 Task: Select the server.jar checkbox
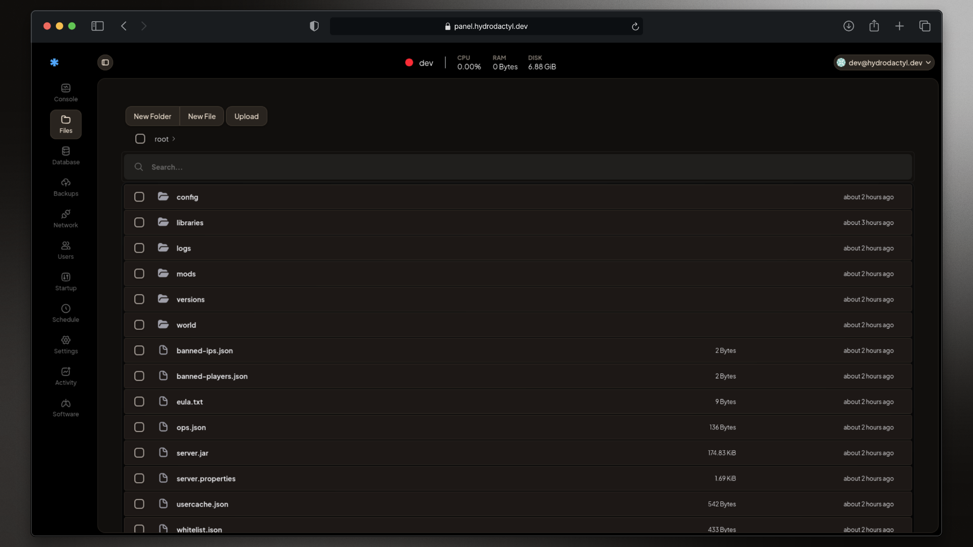tap(139, 453)
